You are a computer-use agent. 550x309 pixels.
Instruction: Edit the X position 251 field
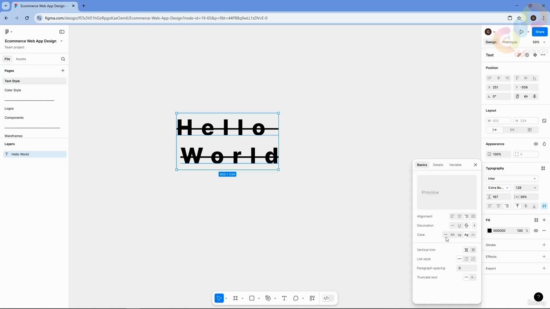498,88
